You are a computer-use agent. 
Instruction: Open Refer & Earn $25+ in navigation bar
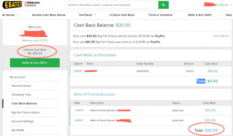(x=200, y=15)
